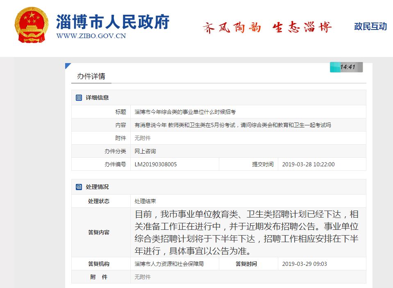Click 无附件 in the 处理情况 section
The image size is (393, 288).
[143, 277]
